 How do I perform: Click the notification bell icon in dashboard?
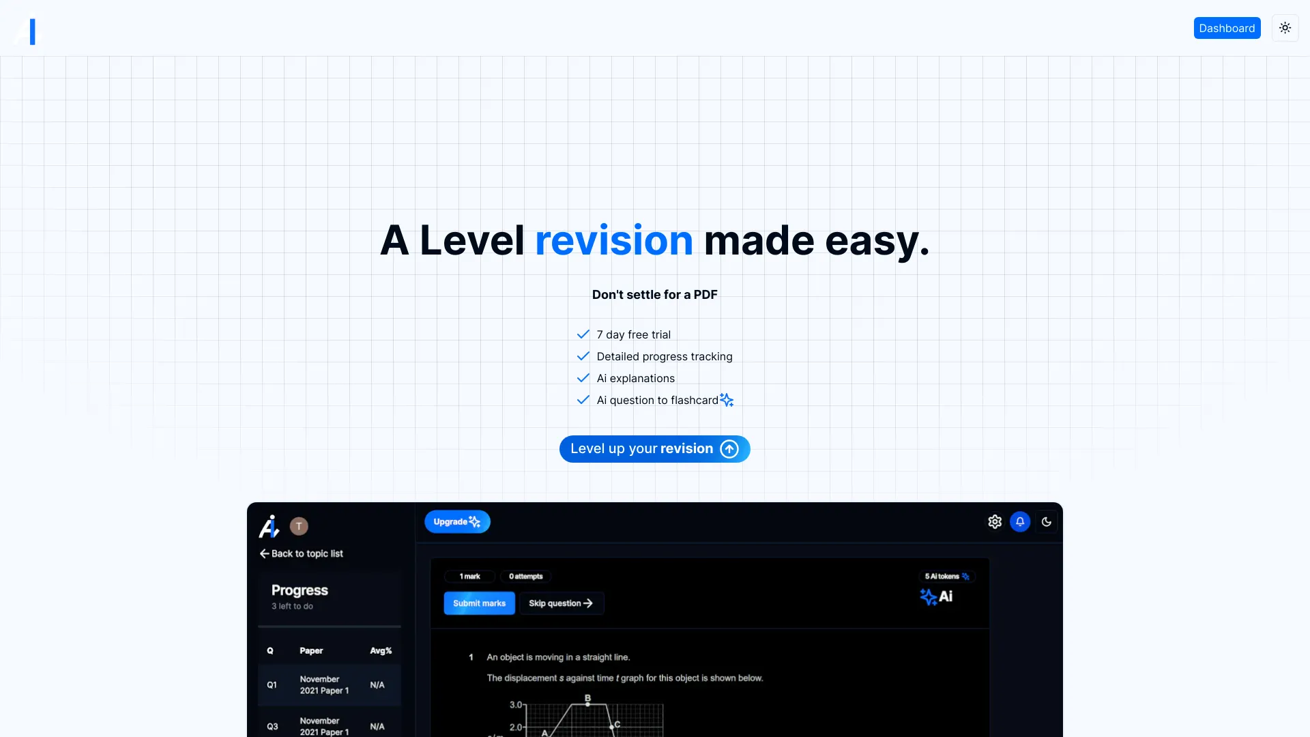coord(1020,522)
